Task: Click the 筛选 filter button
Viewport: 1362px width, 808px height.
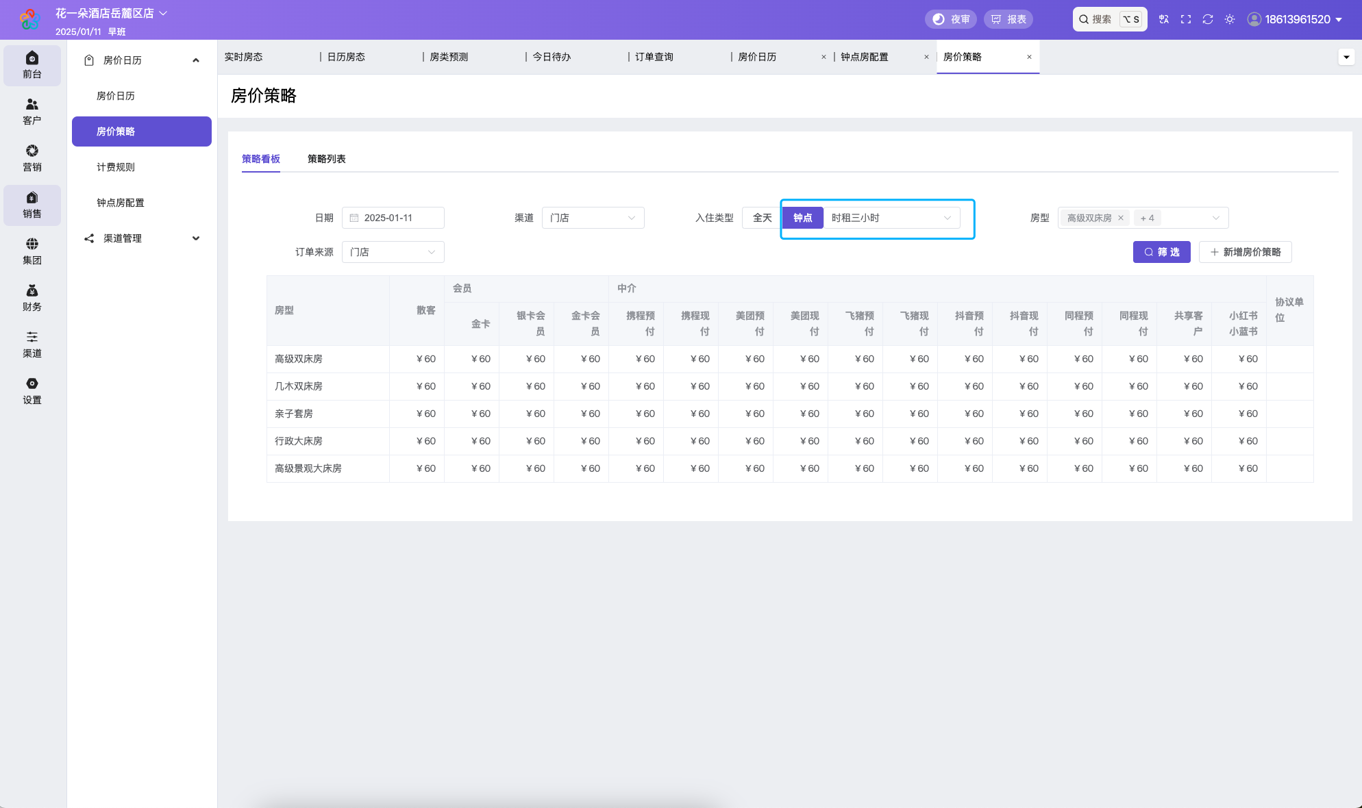Action: (1162, 252)
